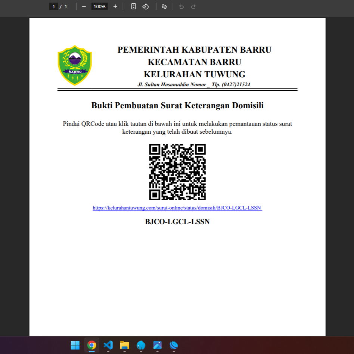Open the kelurahantuwung.com status link
The width and height of the screenshot is (354, 354).
click(177, 208)
